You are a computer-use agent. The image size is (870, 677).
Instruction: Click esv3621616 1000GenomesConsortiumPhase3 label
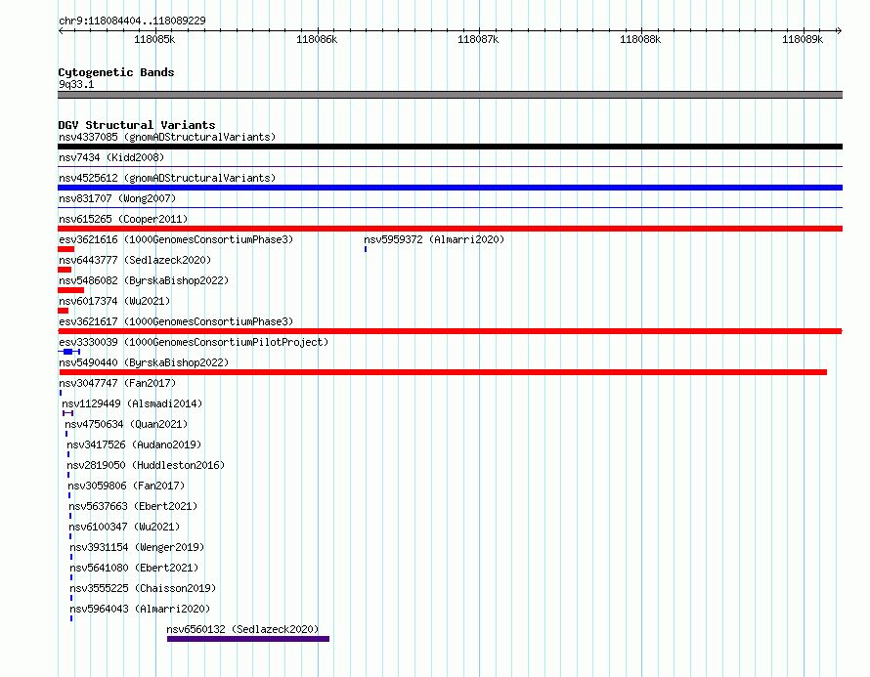coord(176,239)
